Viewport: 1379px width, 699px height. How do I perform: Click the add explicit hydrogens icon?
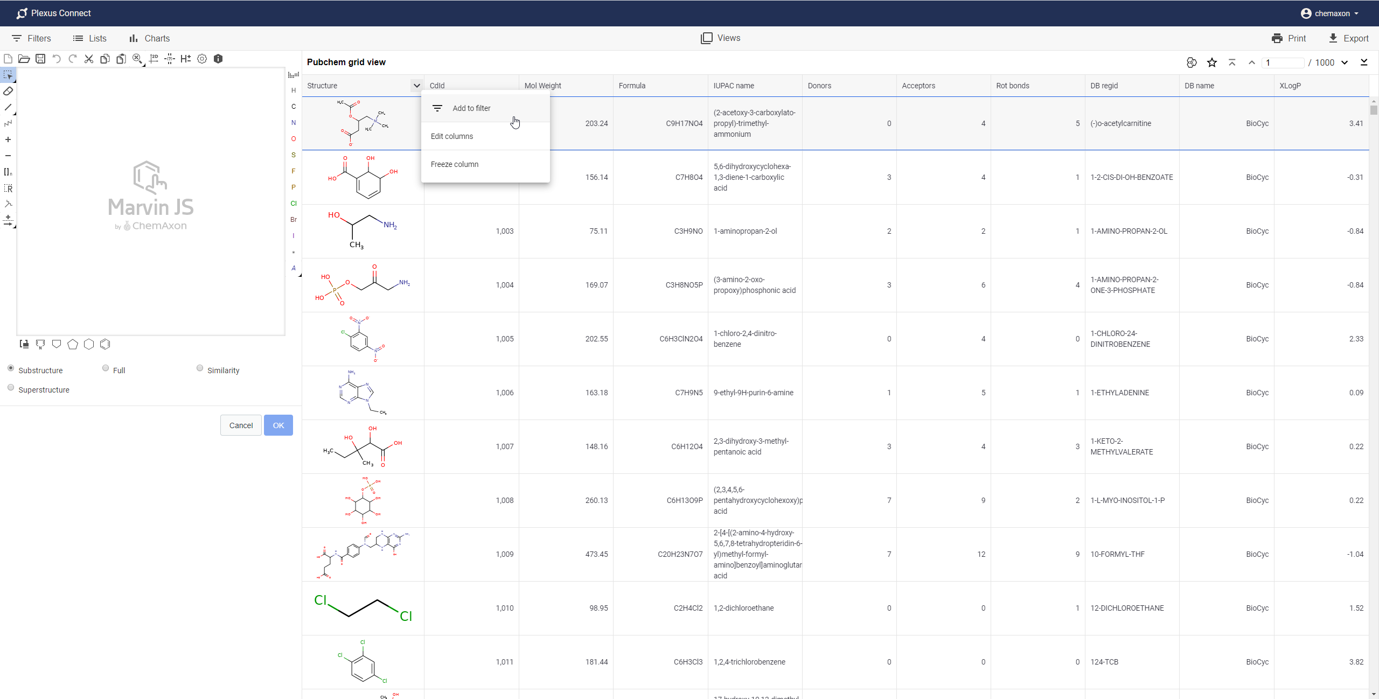click(x=186, y=59)
